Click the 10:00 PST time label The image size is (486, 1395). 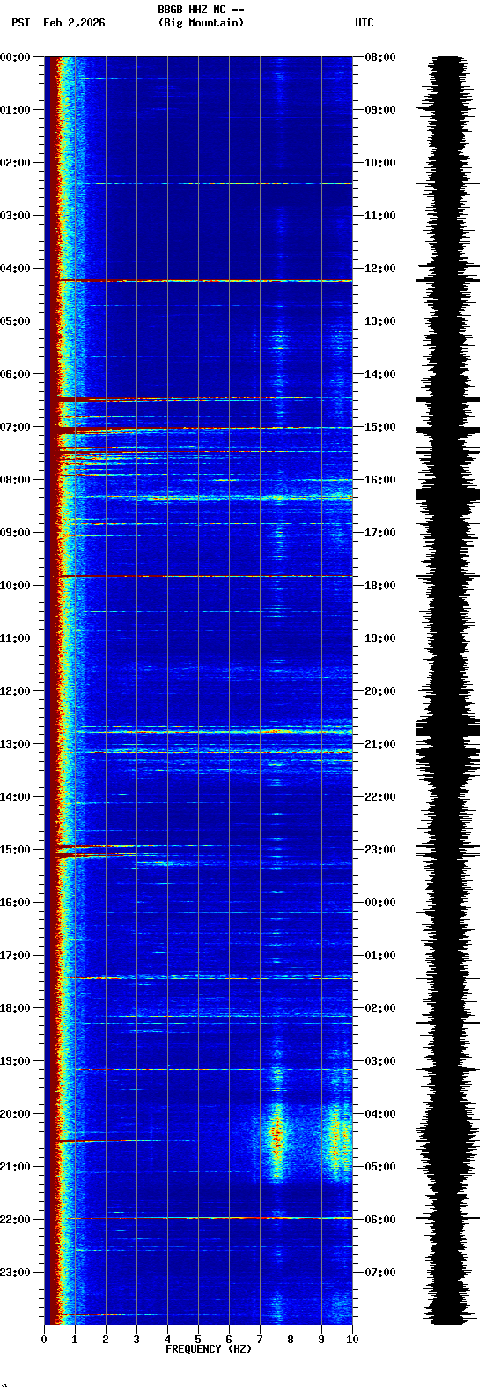coord(15,586)
